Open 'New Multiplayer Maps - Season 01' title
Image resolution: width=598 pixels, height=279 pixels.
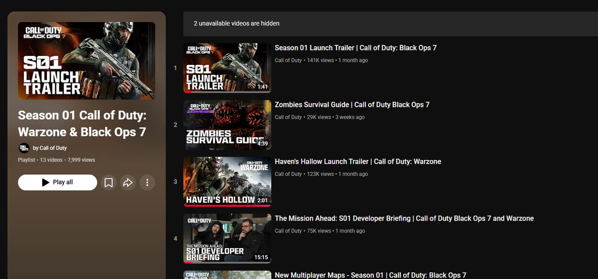(370, 275)
